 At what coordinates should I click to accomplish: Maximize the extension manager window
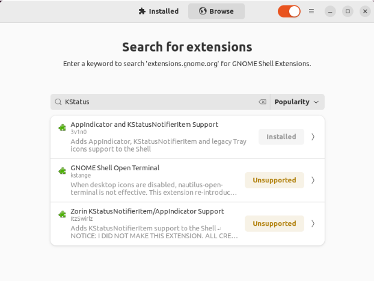348,11
